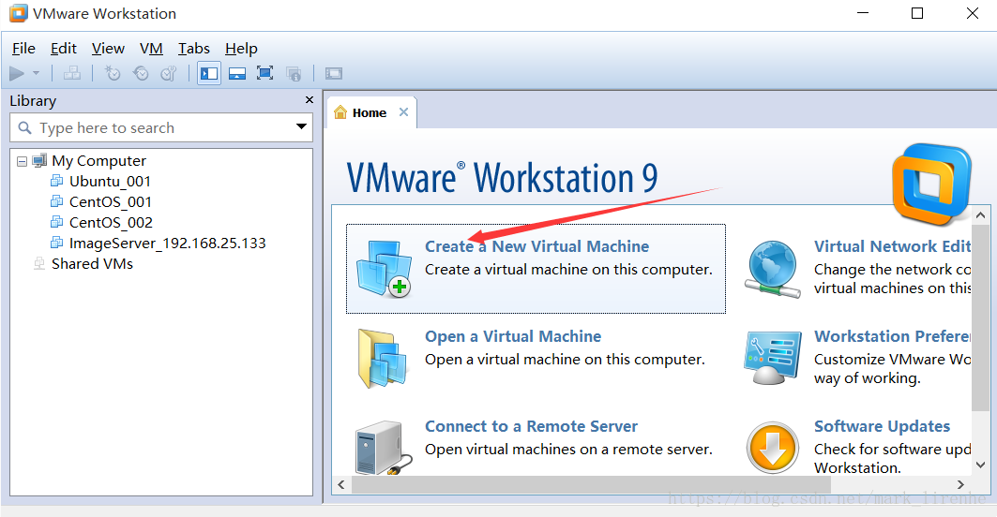The width and height of the screenshot is (997, 517).
Task: Select the CentOS_001 virtual machine
Action: [x=111, y=202]
